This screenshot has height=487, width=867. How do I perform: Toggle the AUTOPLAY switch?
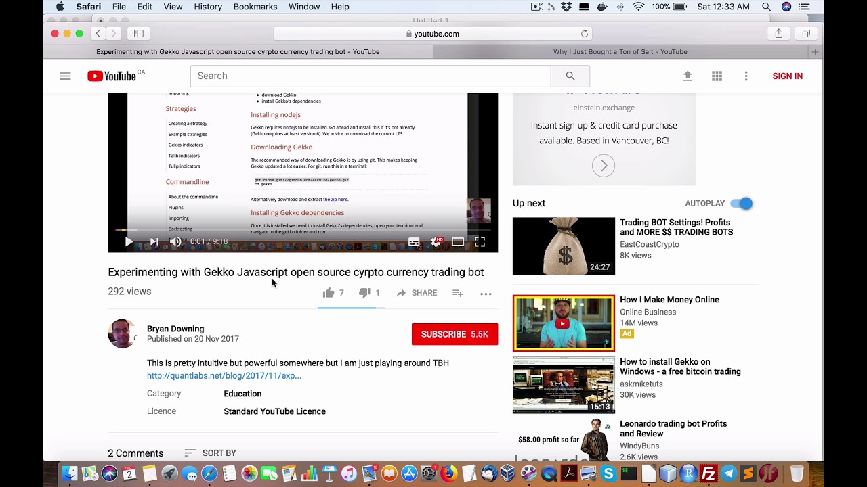[741, 203]
